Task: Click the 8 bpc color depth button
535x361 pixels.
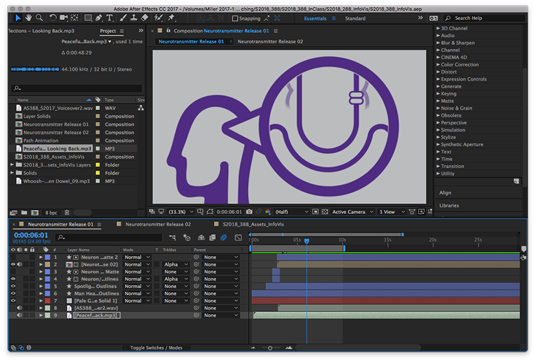Action: point(51,213)
